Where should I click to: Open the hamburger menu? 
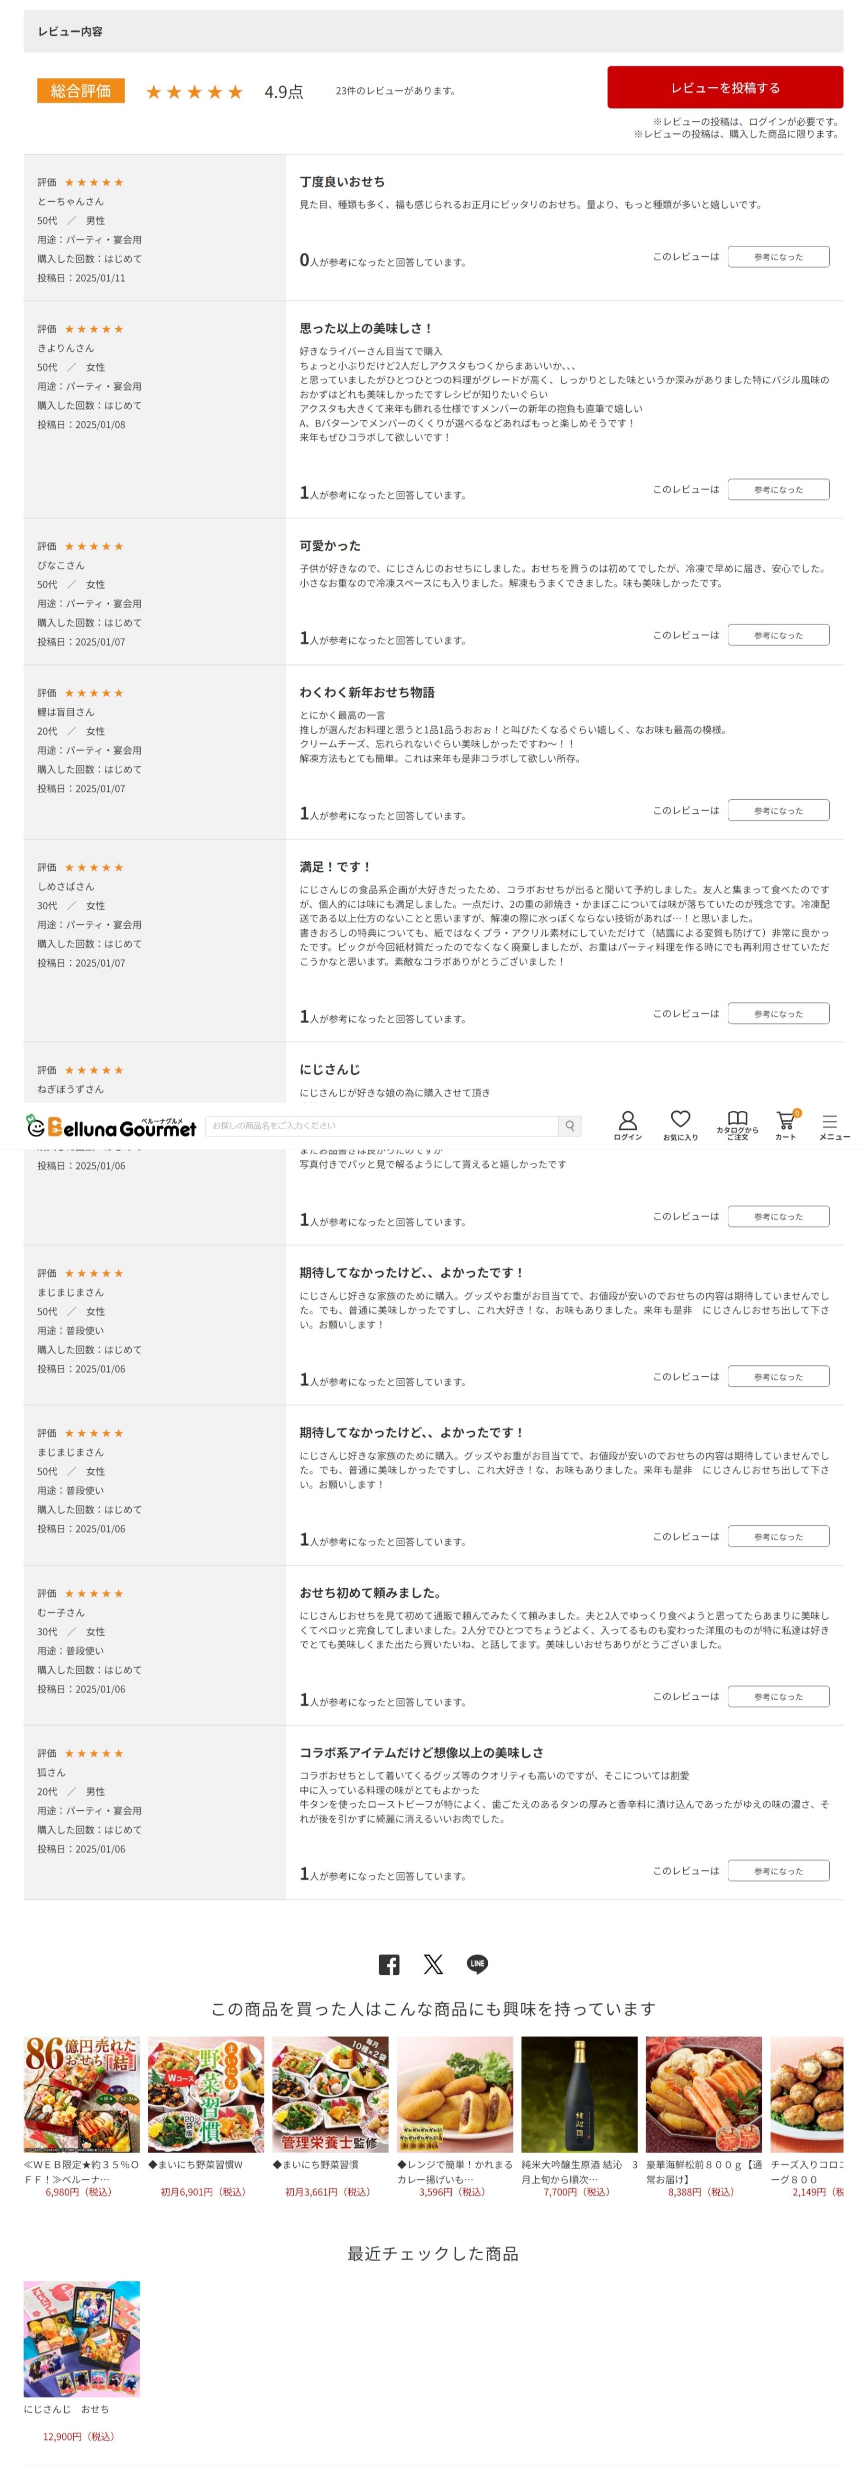(829, 1125)
